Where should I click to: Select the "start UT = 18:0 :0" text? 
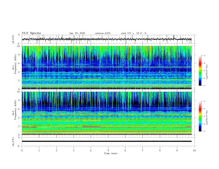pos(134,33)
